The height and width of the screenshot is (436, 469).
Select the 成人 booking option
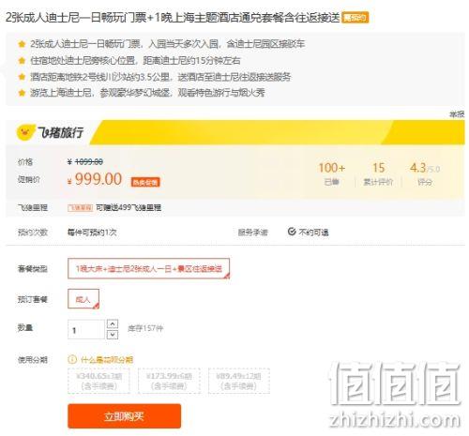click(83, 299)
